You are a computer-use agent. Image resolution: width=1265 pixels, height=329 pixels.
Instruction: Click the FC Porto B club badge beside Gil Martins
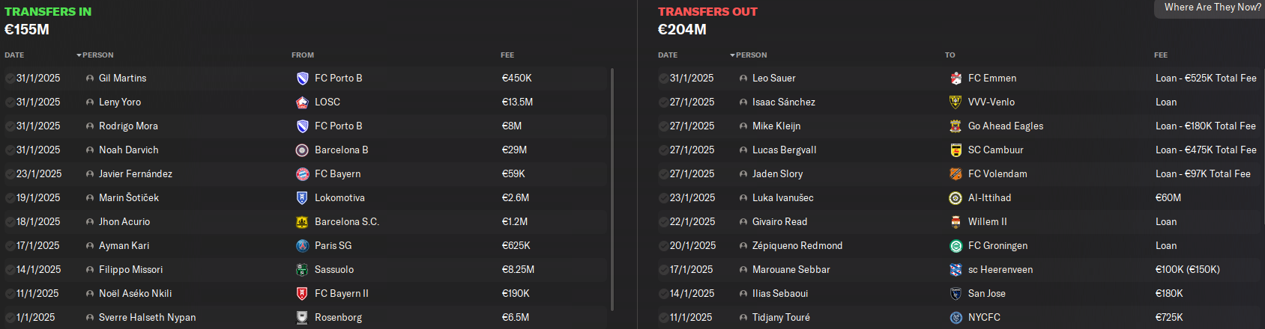point(302,79)
